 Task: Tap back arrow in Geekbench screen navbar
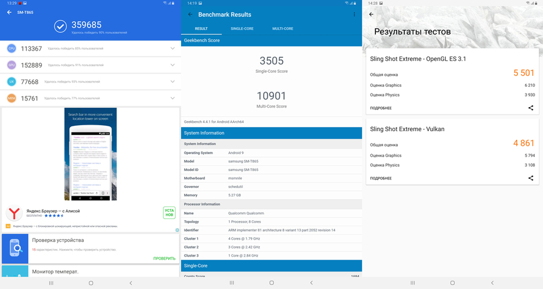tap(311, 283)
